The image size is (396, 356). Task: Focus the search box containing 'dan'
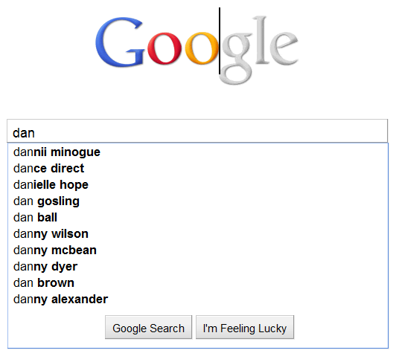click(197, 131)
